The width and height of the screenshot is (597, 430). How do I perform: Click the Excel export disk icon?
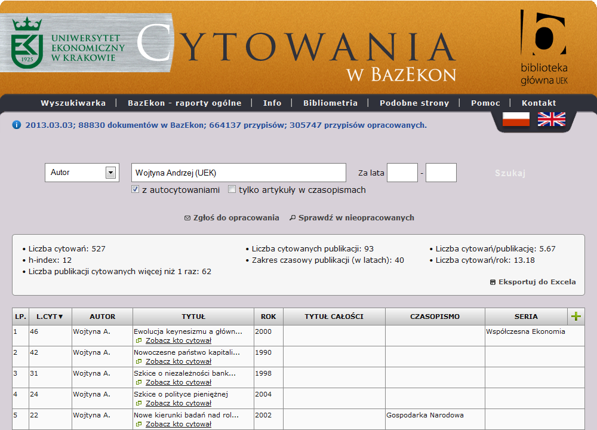(x=493, y=282)
